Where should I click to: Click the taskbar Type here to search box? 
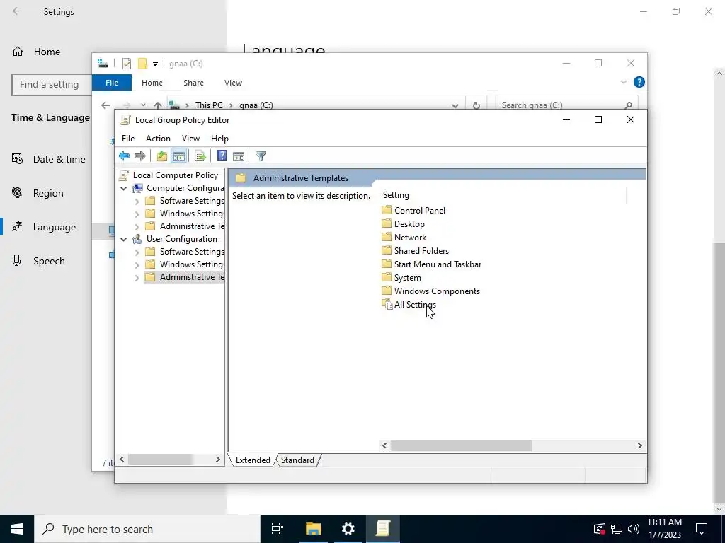pyautogui.click(x=147, y=529)
